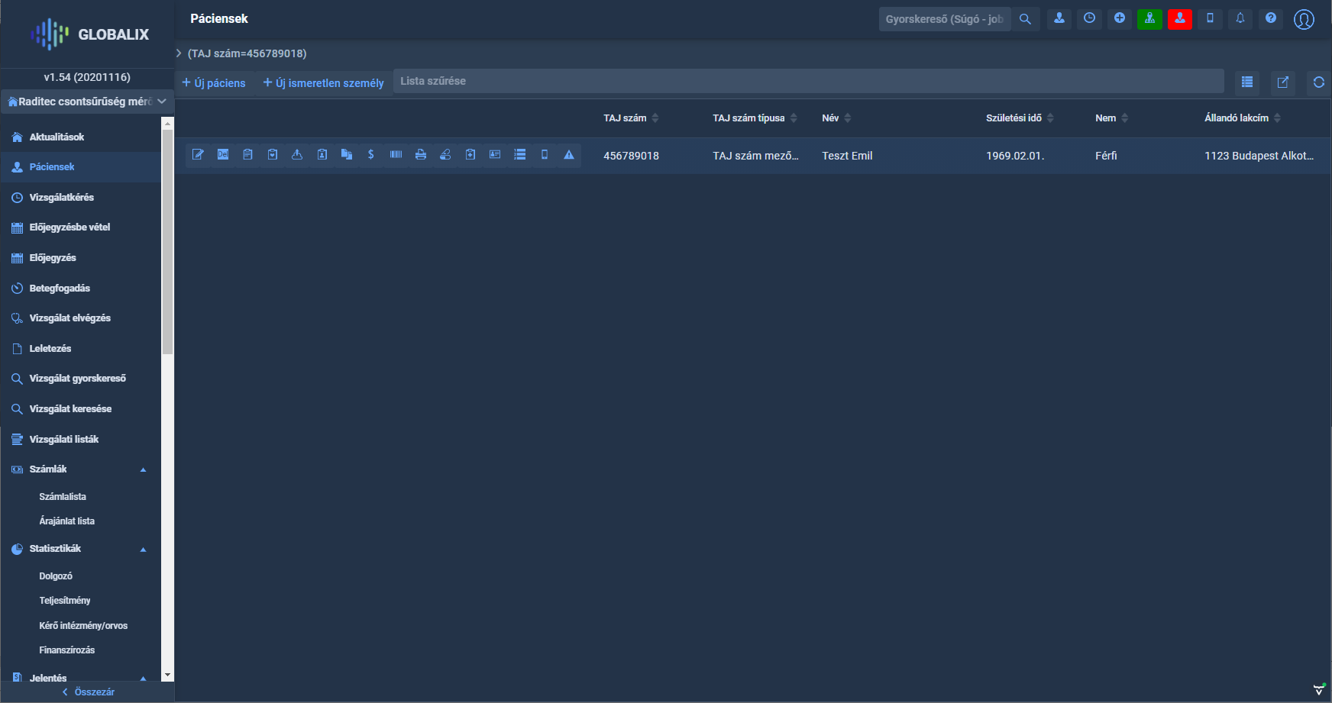The width and height of the screenshot is (1332, 703).
Task: Click the red patient icon in header
Action: tap(1179, 19)
